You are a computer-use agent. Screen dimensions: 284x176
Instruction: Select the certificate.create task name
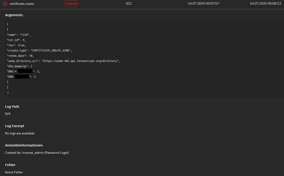[x=21, y=4]
